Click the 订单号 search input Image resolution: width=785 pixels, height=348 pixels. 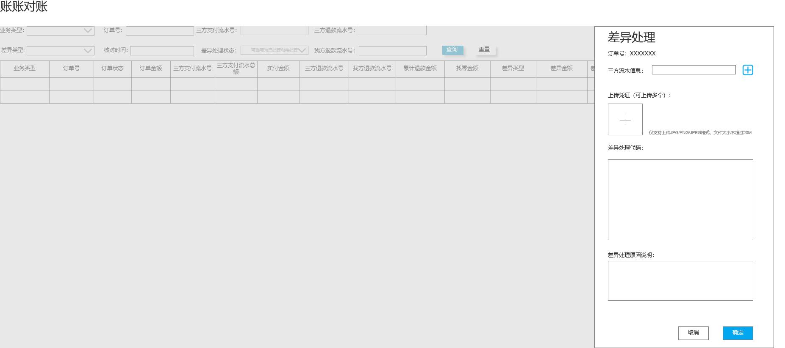pos(160,31)
